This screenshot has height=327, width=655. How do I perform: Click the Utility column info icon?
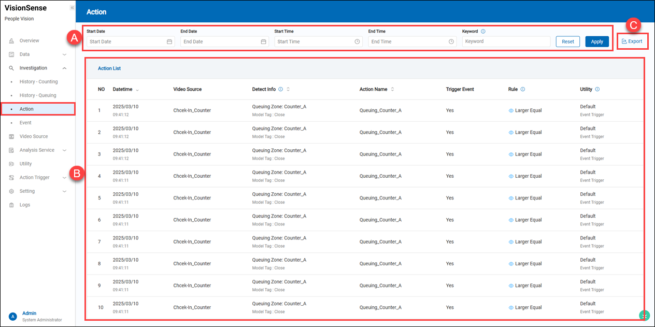tap(597, 89)
